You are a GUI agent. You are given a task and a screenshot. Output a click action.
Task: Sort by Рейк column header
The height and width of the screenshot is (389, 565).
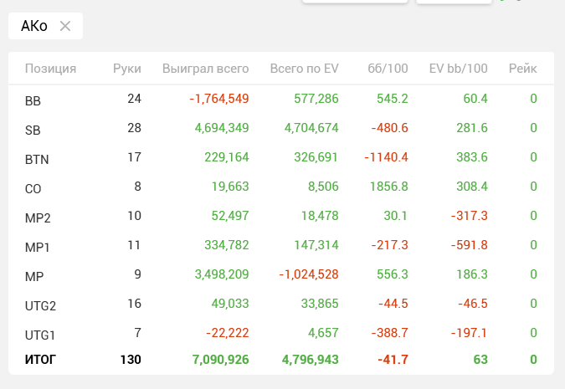pyautogui.click(x=522, y=69)
